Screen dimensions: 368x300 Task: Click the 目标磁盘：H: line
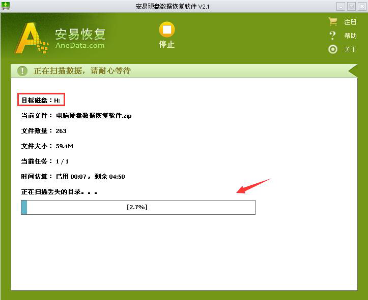41,100
